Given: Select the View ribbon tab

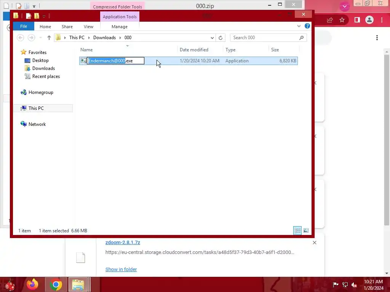Looking at the screenshot, I should pyautogui.click(x=88, y=27).
